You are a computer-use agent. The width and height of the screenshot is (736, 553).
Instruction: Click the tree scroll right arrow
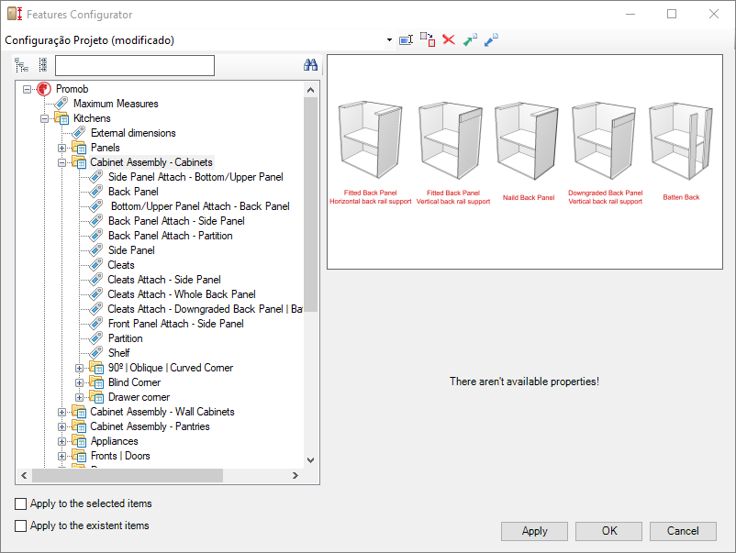point(296,475)
